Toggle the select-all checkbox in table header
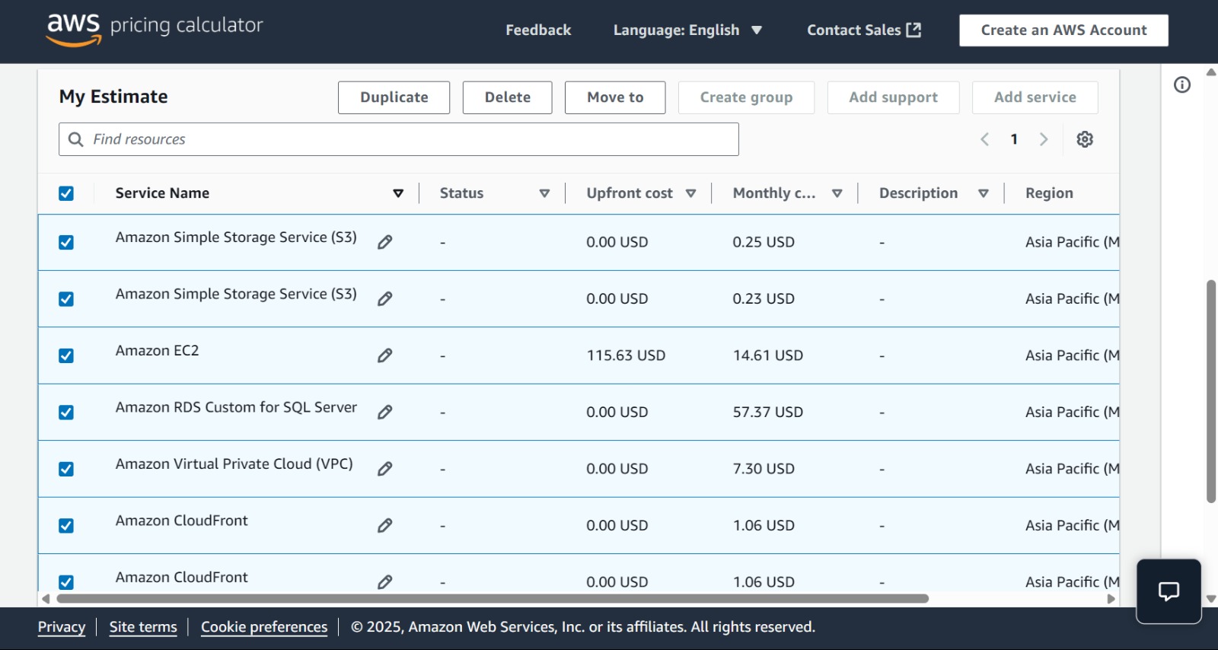This screenshot has width=1218, height=650. pyautogui.click(x=66, y=193)
